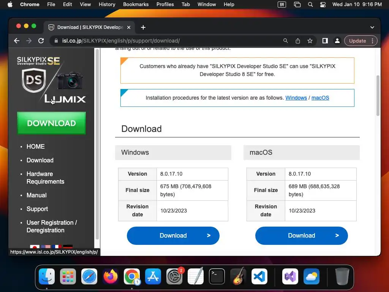Open System Settings from the Dock
The width and height of the screenshot is (389, 292).
click(x=174, y=276)
